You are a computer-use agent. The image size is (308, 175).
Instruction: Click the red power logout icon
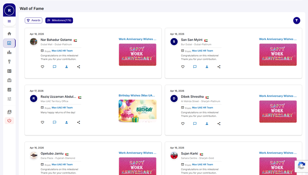click(x=9, y=120)
